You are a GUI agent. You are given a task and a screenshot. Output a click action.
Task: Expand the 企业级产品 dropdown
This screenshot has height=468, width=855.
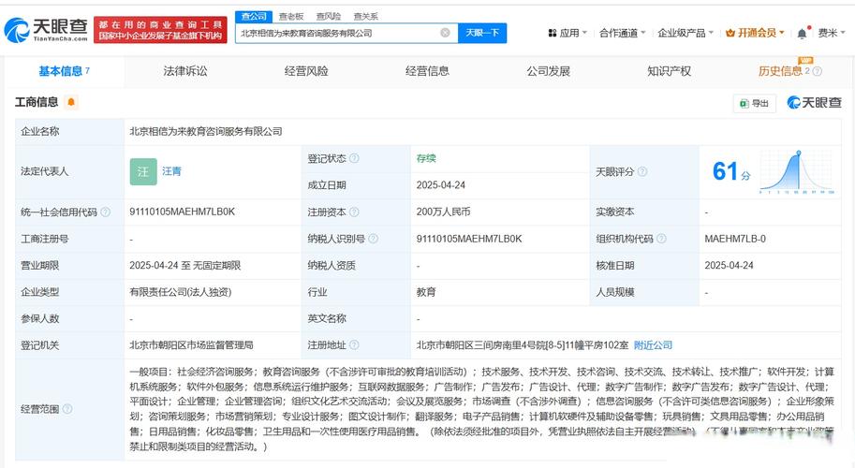pyautogui.click(x=685, y=34)
